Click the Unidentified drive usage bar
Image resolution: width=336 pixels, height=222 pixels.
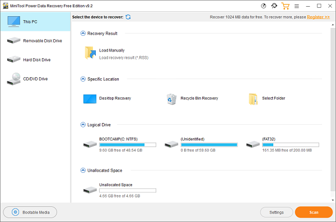(x=209, y=145)
